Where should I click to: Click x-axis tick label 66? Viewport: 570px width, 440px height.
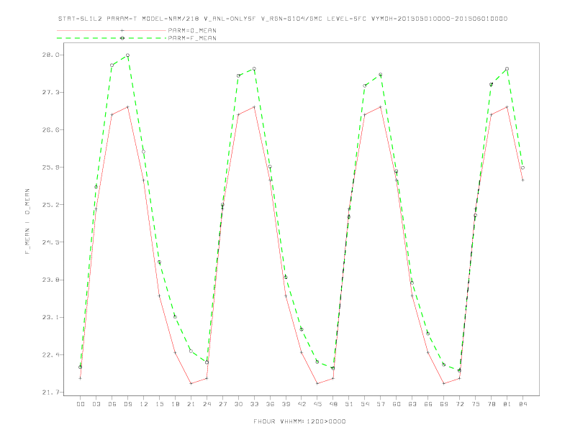pyautogui.click(x=428, y=404)
